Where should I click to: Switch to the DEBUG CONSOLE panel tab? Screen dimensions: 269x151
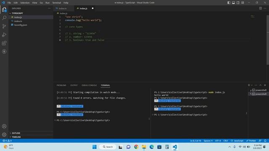pyautogui.click(x=89, y=85)
